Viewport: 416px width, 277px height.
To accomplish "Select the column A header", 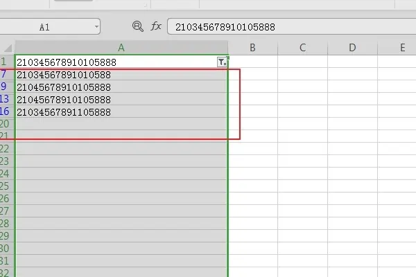I will (121, 48).
